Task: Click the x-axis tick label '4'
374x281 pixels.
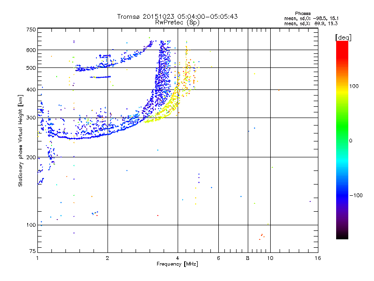Action: click(x=178, y=258)
